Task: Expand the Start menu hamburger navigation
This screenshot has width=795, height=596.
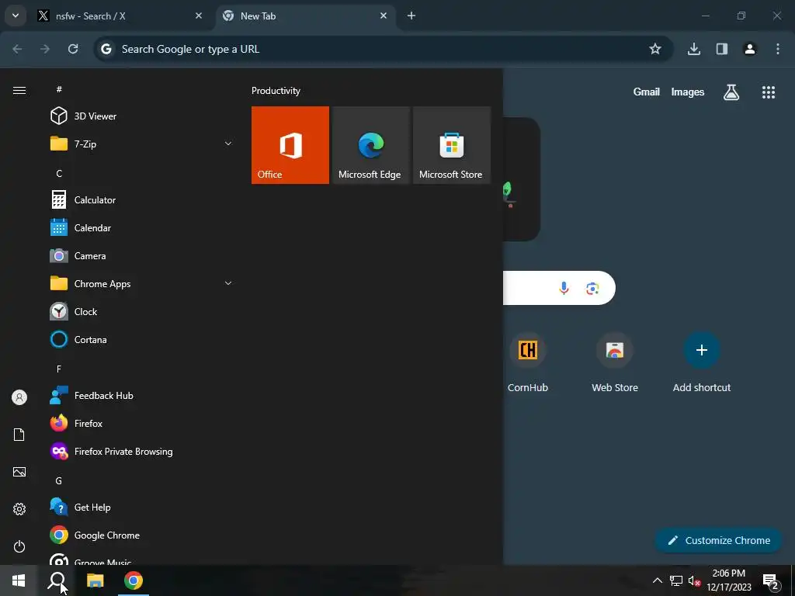Action: pyautogui.click(x=19, y=90)
